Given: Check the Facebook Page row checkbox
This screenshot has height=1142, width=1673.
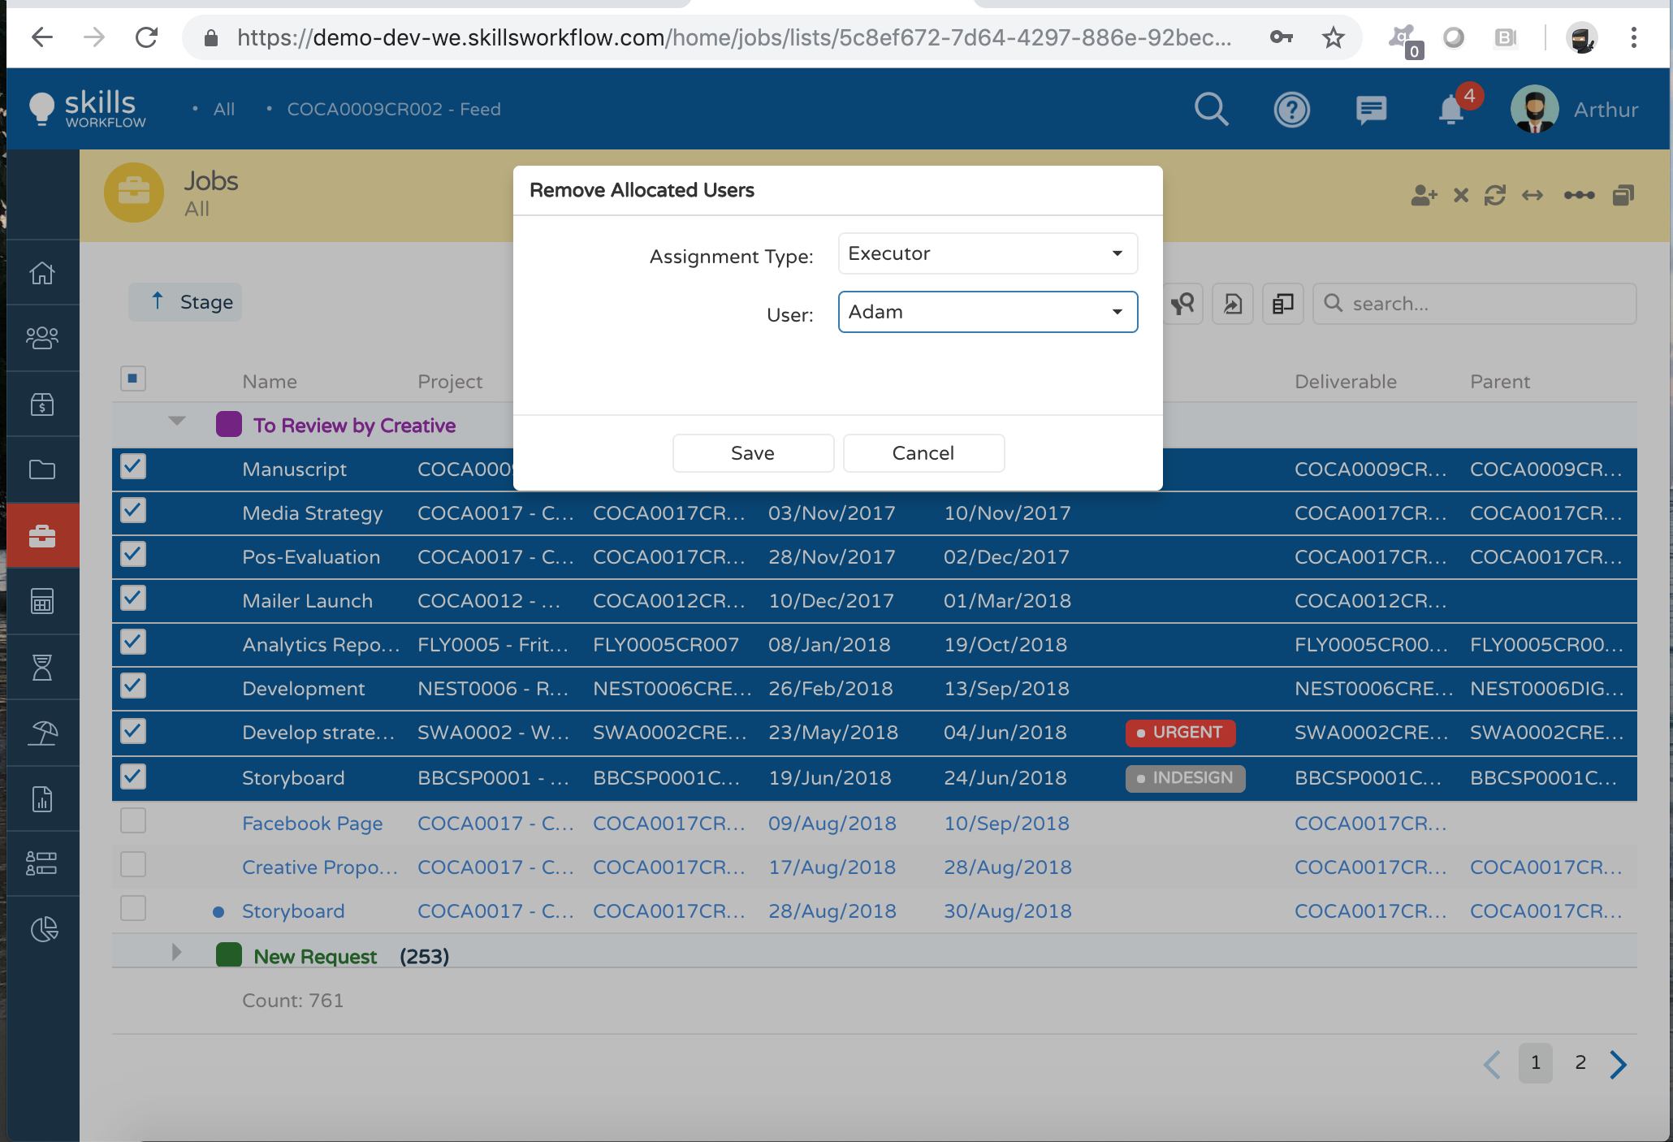Looking at the screenshot, I should pyautogui.click(x=132, y=820).
